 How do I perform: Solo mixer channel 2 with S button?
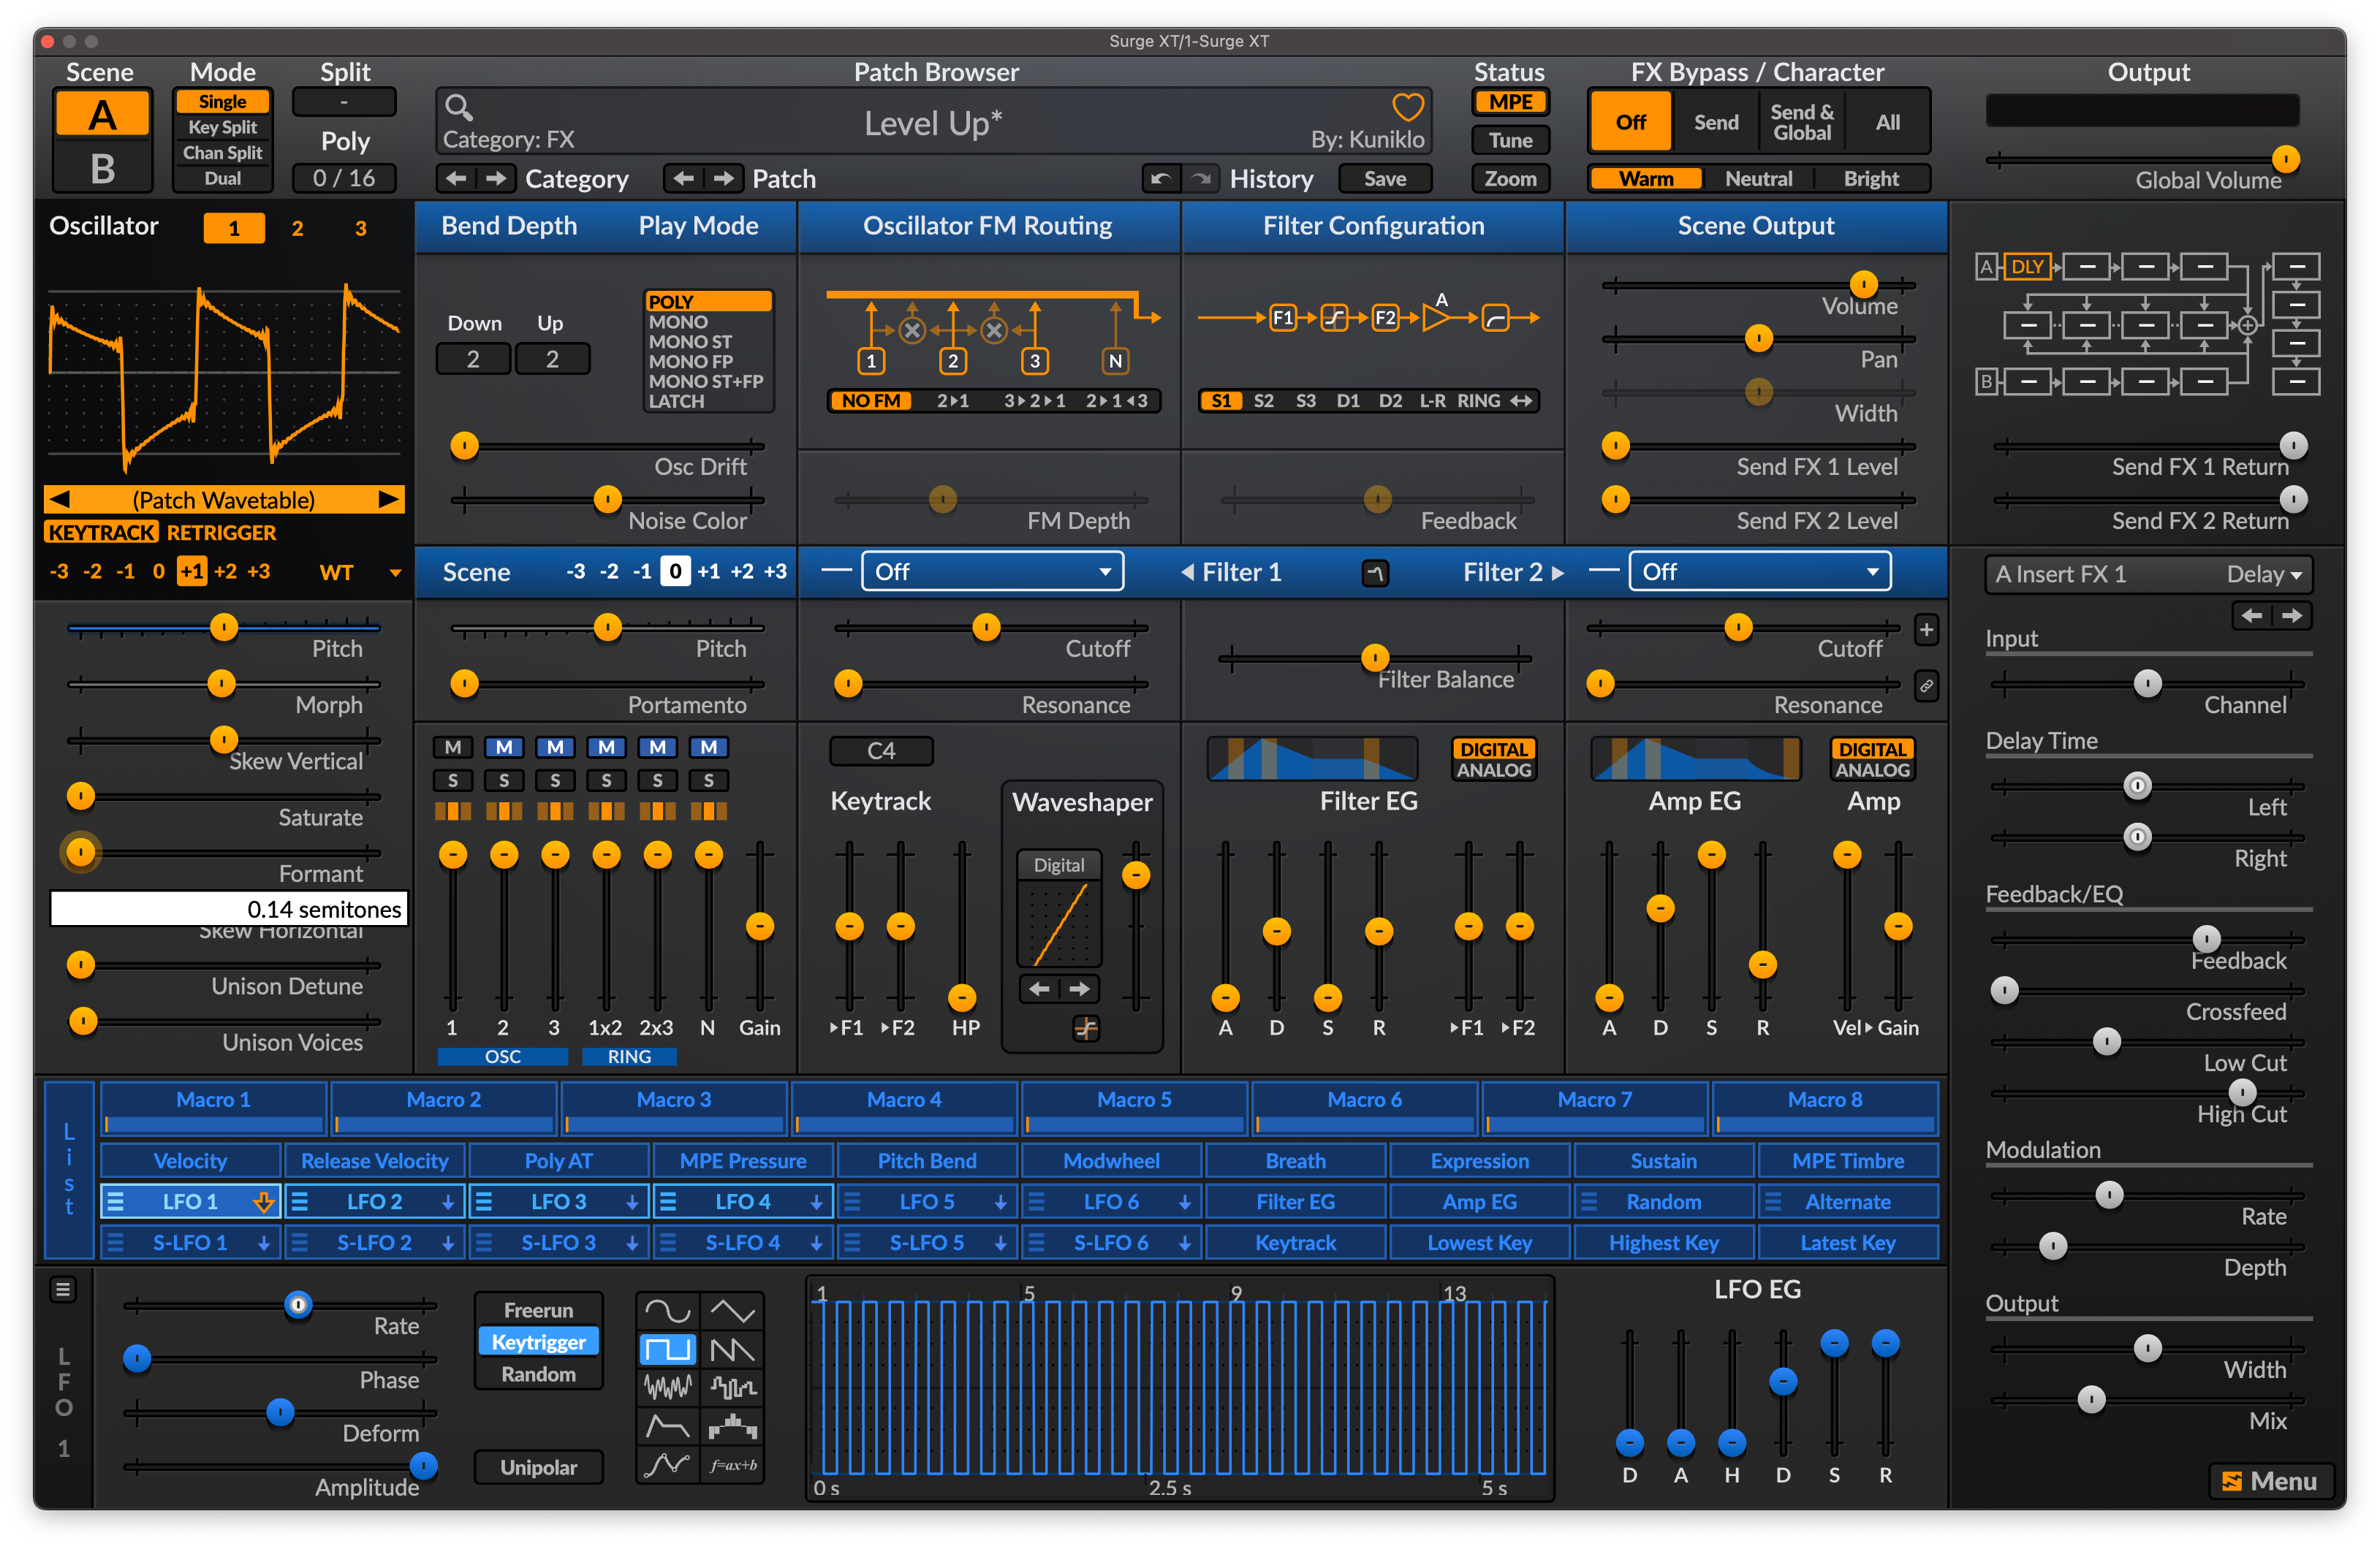(x=504, y=780)
